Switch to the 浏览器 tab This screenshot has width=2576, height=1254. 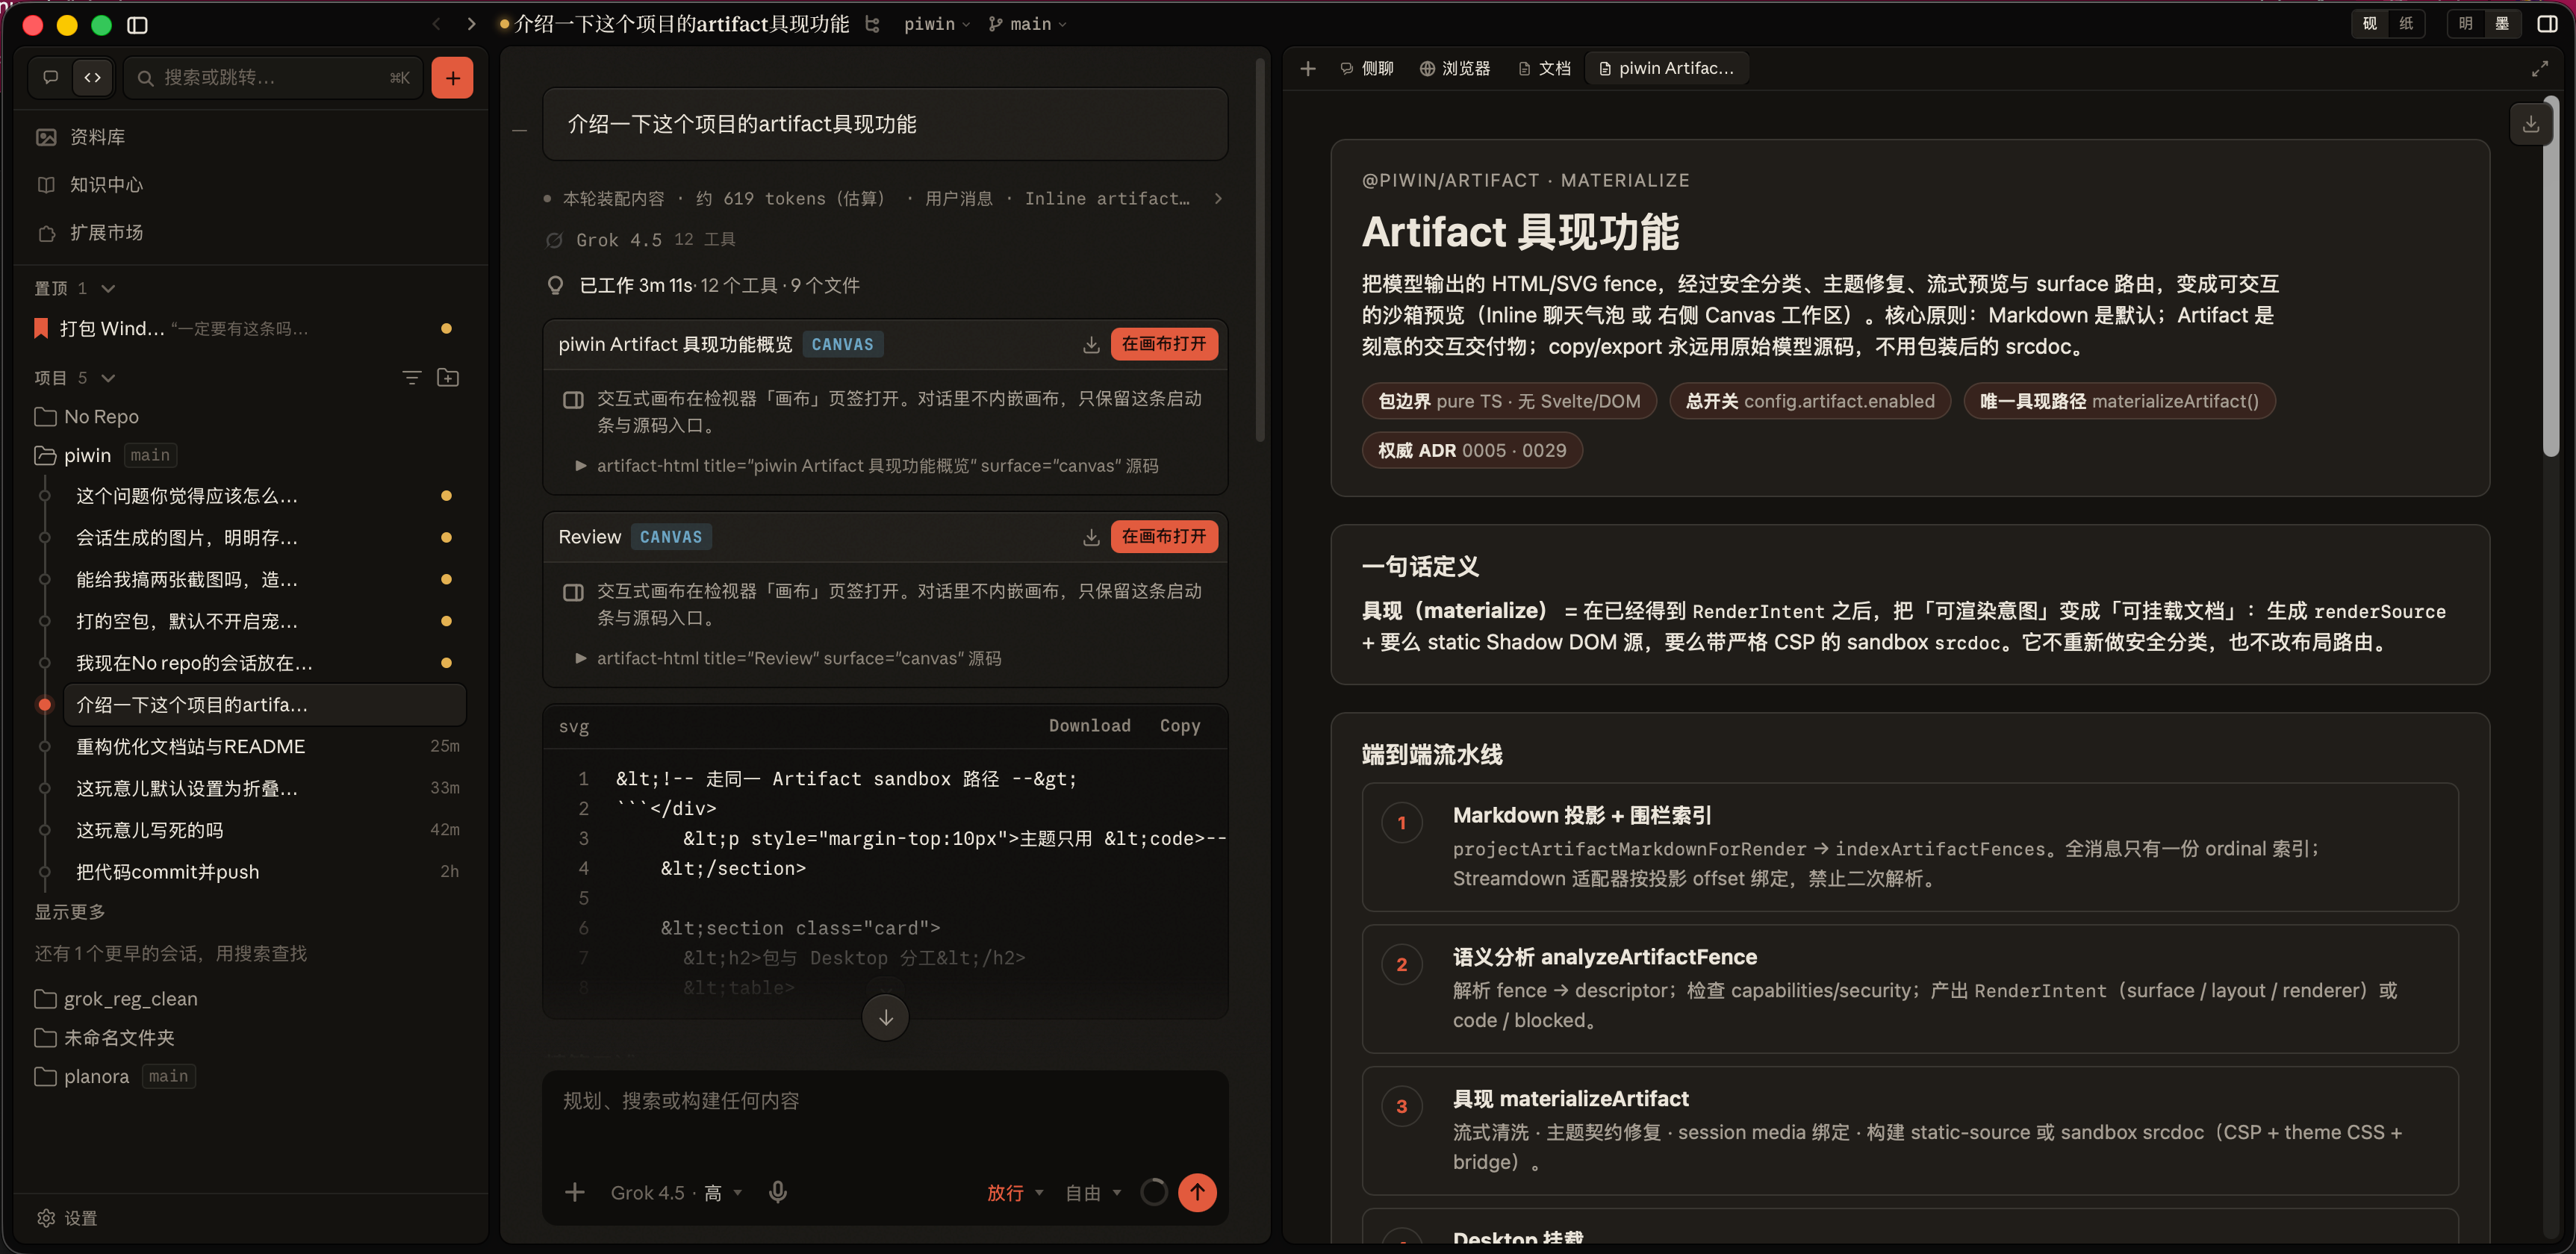click(x=1455, y=69)
